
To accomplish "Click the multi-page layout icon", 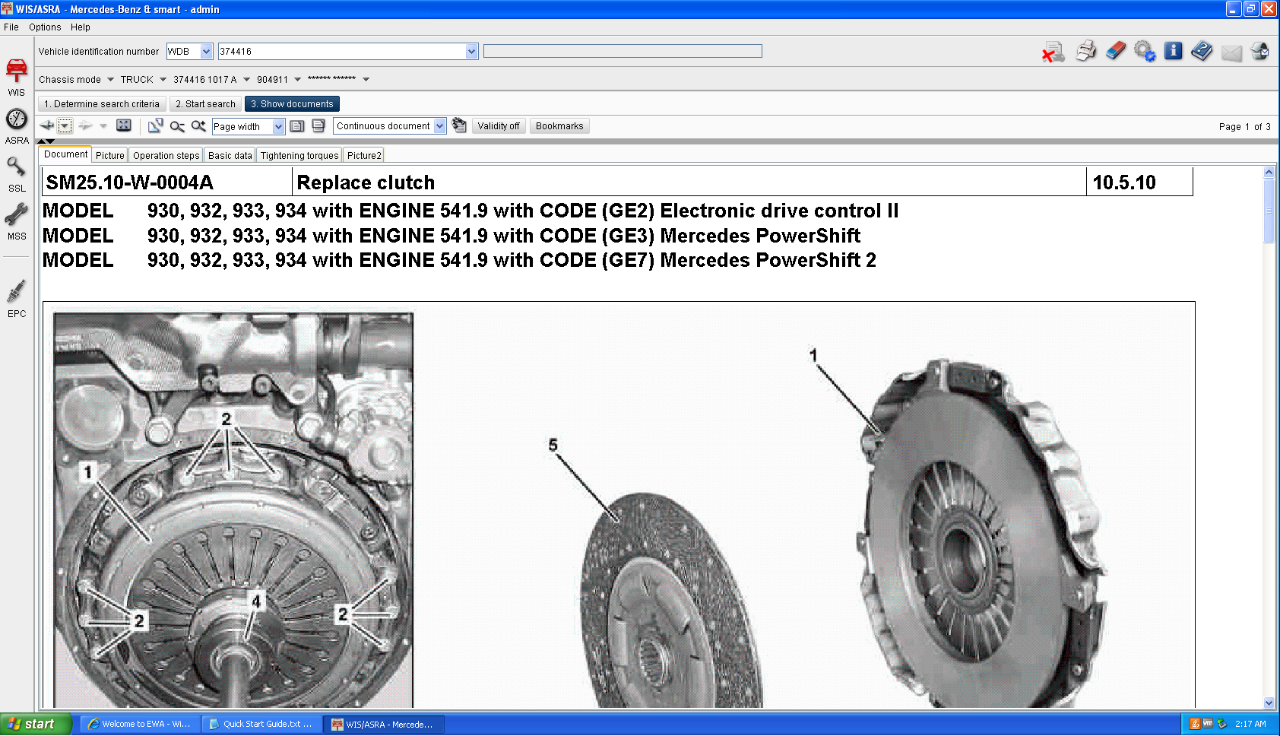I will [x=318, y=126].
